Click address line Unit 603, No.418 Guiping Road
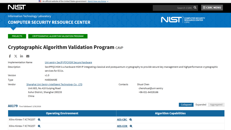 [x=44, y=88]
